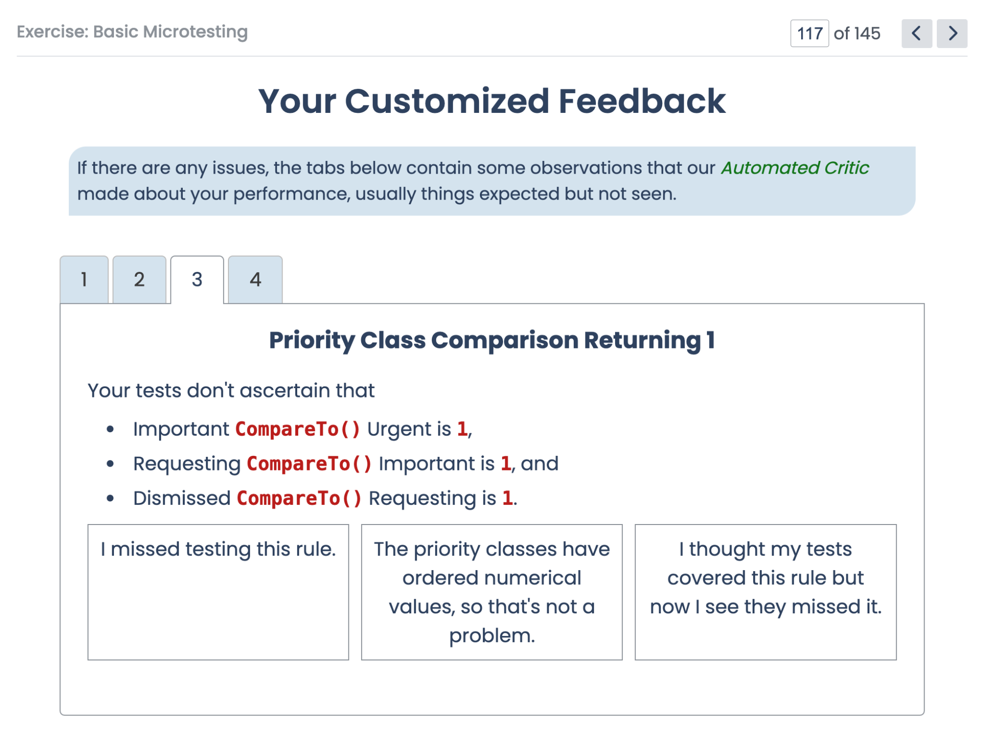The image size is (982, 736).
Task: Click the Automated Critic link
Action: [x=795, y=168]
